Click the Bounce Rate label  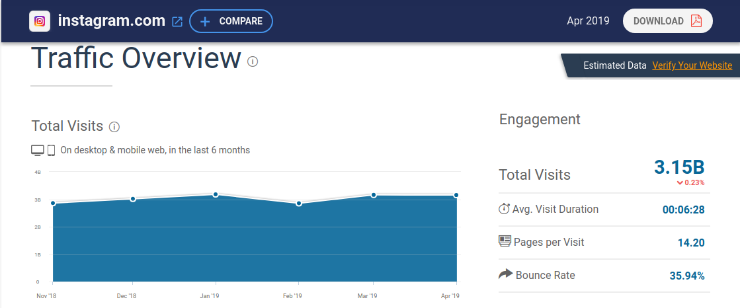click(546, 275)
